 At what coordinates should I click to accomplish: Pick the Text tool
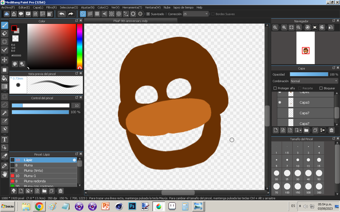(x=5, y=139)
